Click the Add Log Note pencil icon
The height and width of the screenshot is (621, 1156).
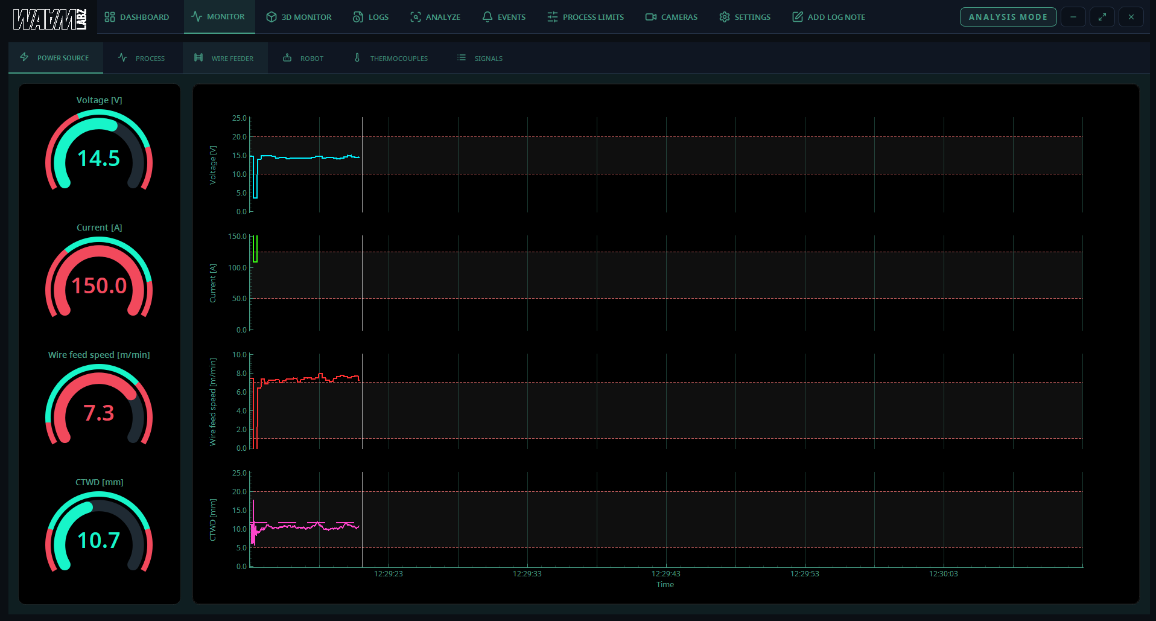798,17
